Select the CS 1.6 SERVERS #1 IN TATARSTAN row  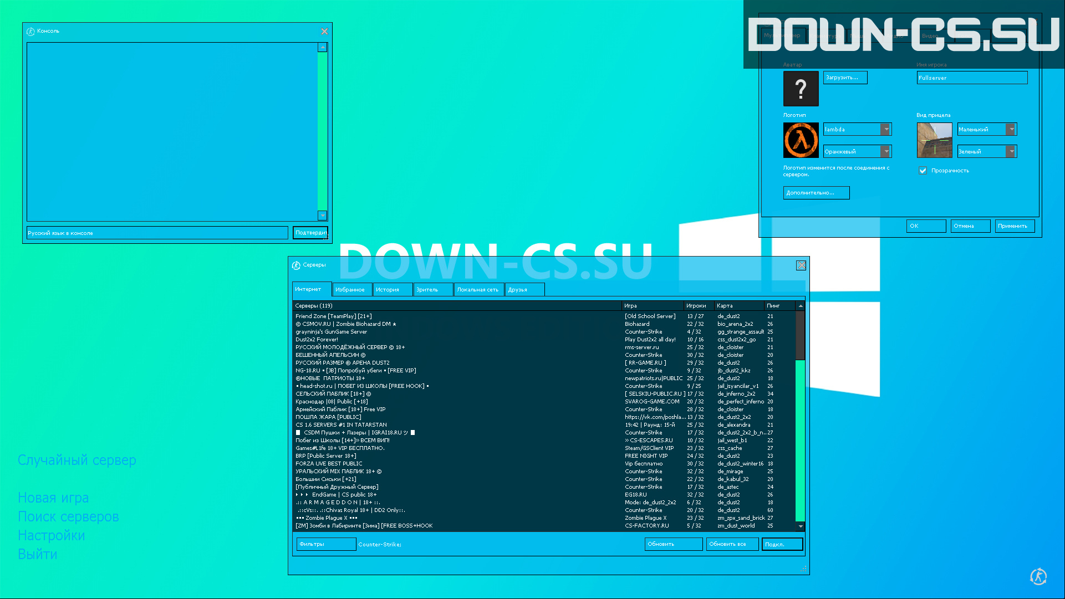(544, 425)
